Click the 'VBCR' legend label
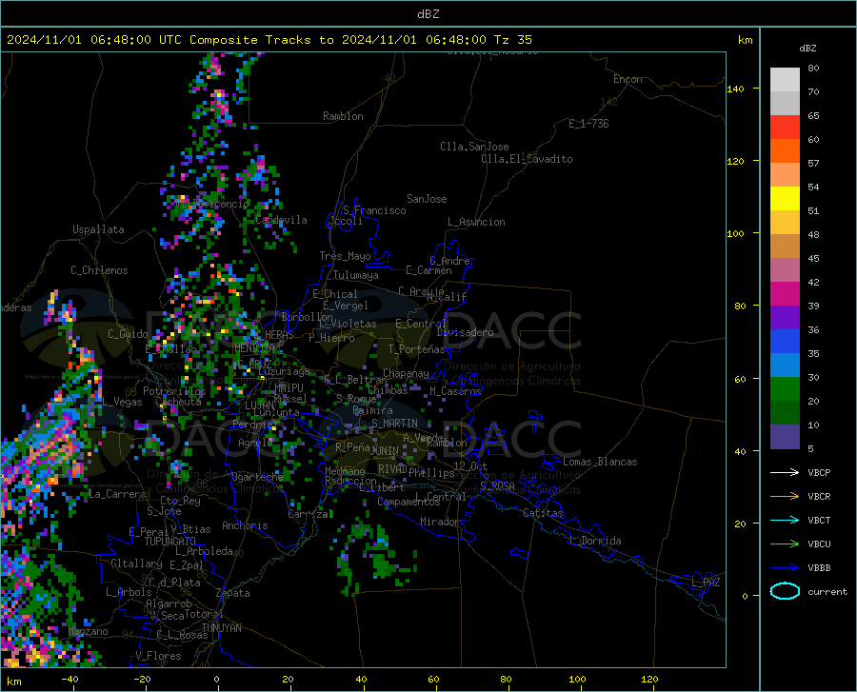857x692 pixels. click(819, 496)
